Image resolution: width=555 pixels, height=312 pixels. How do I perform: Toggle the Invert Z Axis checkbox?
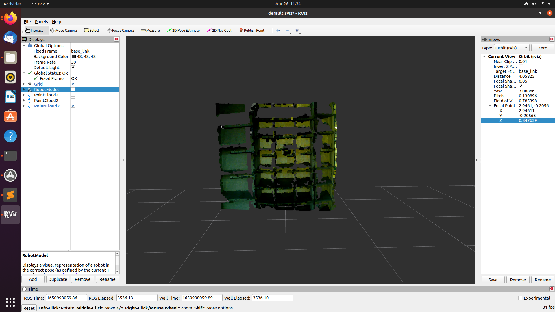coord(521,66)
